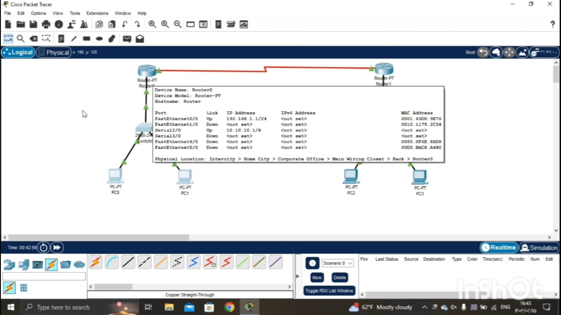This screenshot has width=561, height=315.
Task: Select the Inspect magnifier tool
Action: pyautogui.click(x=21, y=39)
